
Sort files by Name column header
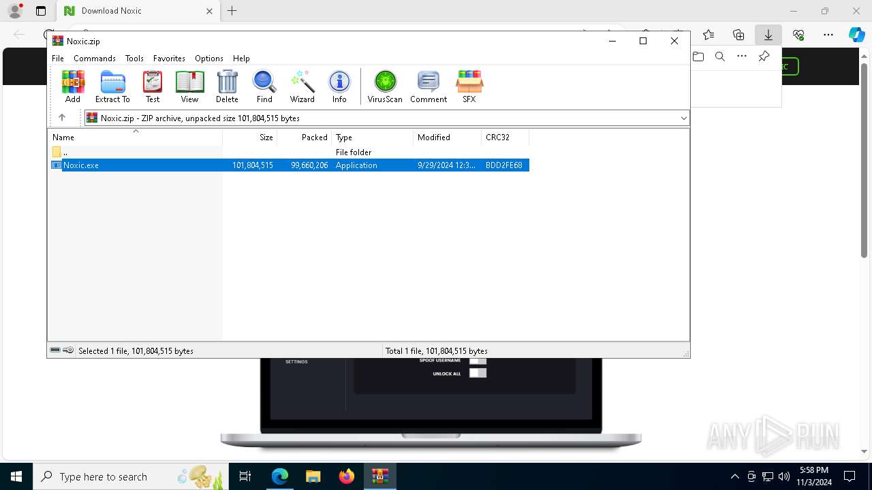click(135, 137)
